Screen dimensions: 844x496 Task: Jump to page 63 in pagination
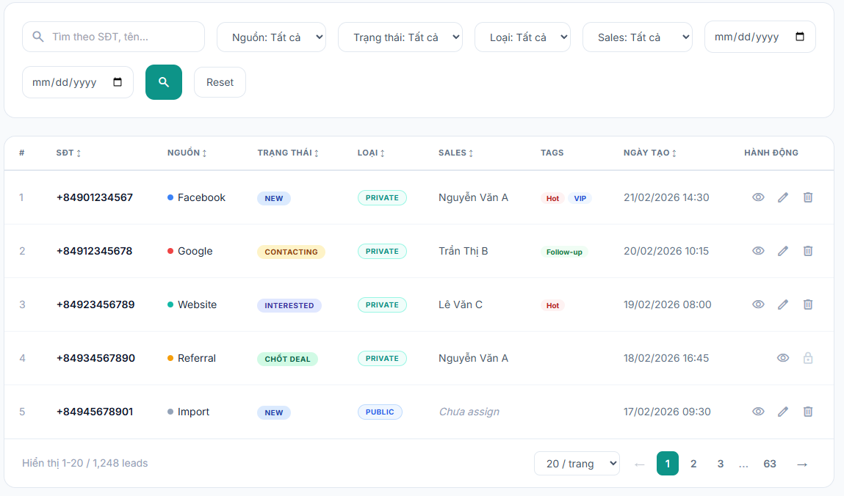pos(769,464)
